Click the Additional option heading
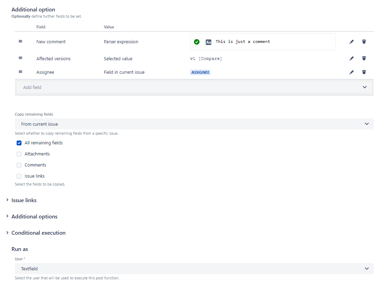 (x=33, y=9)
